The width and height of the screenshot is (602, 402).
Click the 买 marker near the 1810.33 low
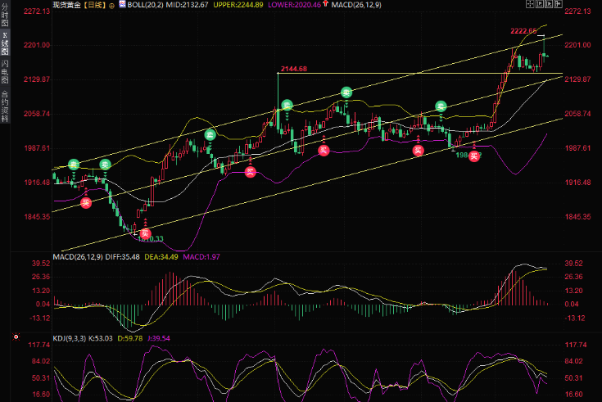coord(145,233)
